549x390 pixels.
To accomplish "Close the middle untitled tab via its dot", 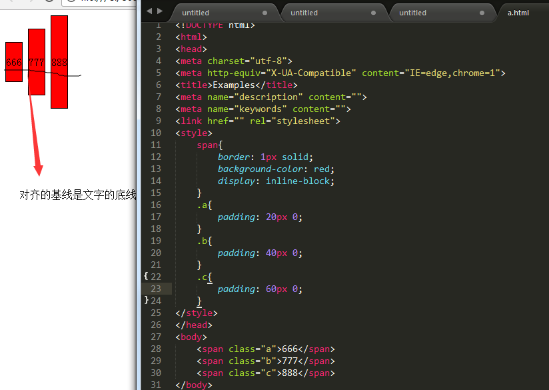I will [x=373, y=13].
